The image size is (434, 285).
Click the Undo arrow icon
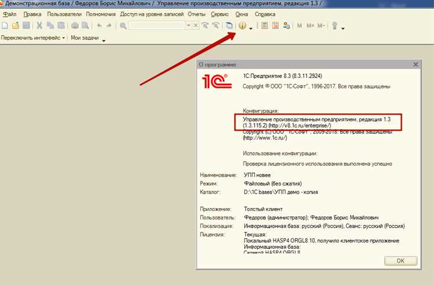[x=100, y=25]
